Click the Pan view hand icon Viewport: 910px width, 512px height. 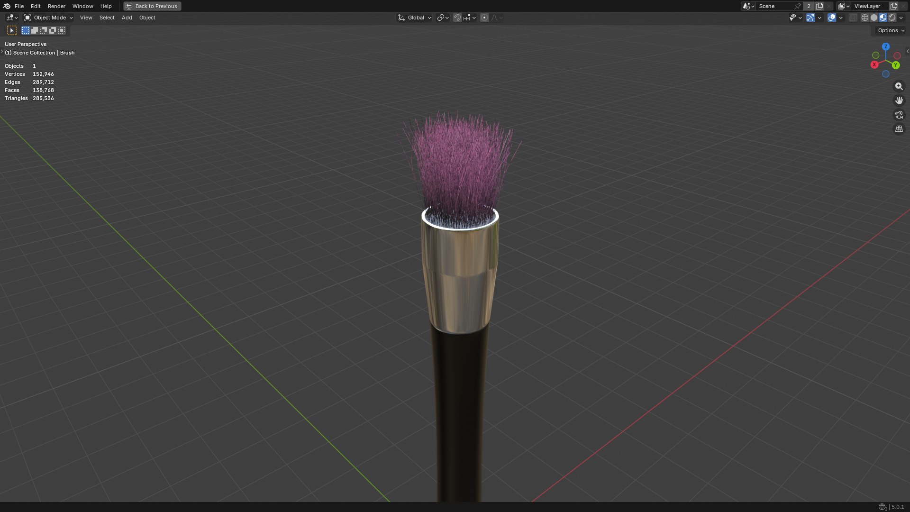(899, 101)
